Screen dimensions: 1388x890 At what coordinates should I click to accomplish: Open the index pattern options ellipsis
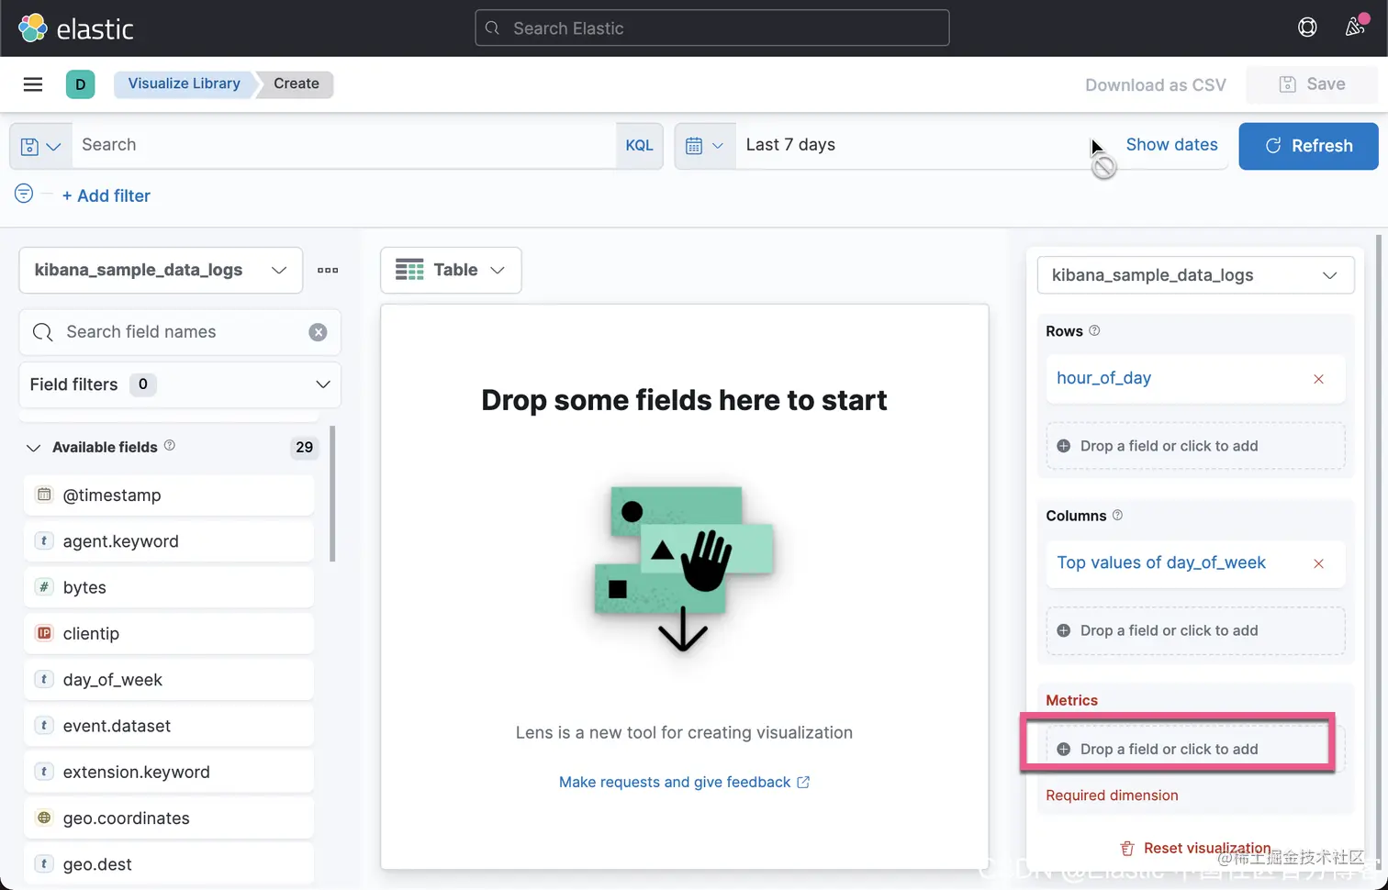point(328,270)
